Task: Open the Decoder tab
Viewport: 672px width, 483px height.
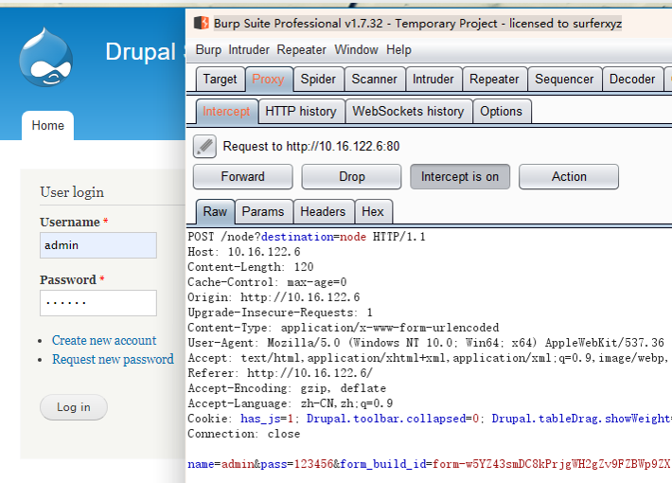Action: [x=632, y=79]
